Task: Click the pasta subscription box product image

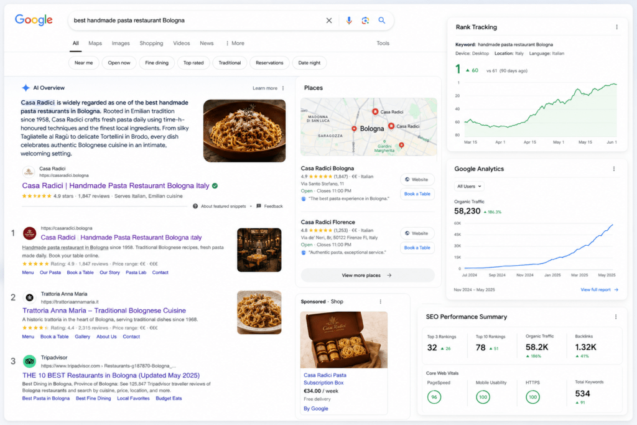Action: pos(344,340)
